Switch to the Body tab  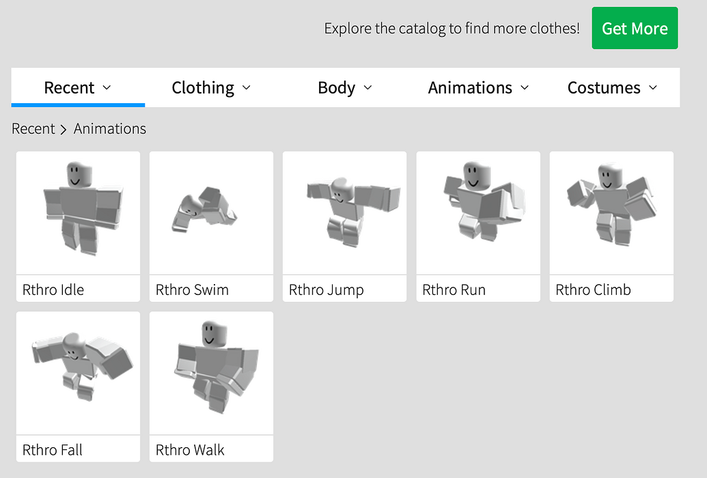click(335, 87)
